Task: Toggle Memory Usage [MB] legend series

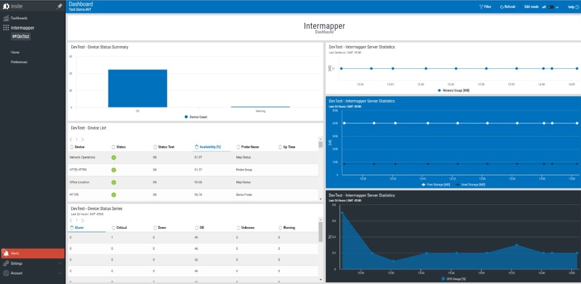Action: (453, 90)
